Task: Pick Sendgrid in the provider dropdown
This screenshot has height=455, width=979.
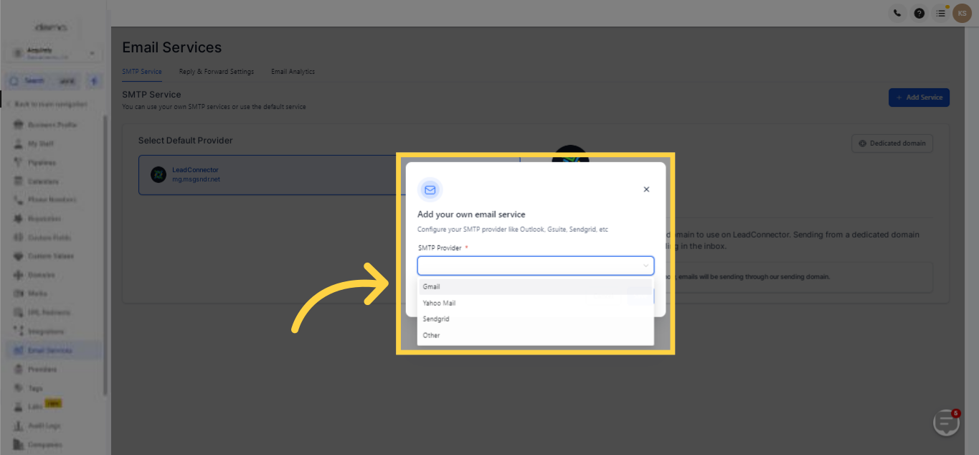Action: 535,319
